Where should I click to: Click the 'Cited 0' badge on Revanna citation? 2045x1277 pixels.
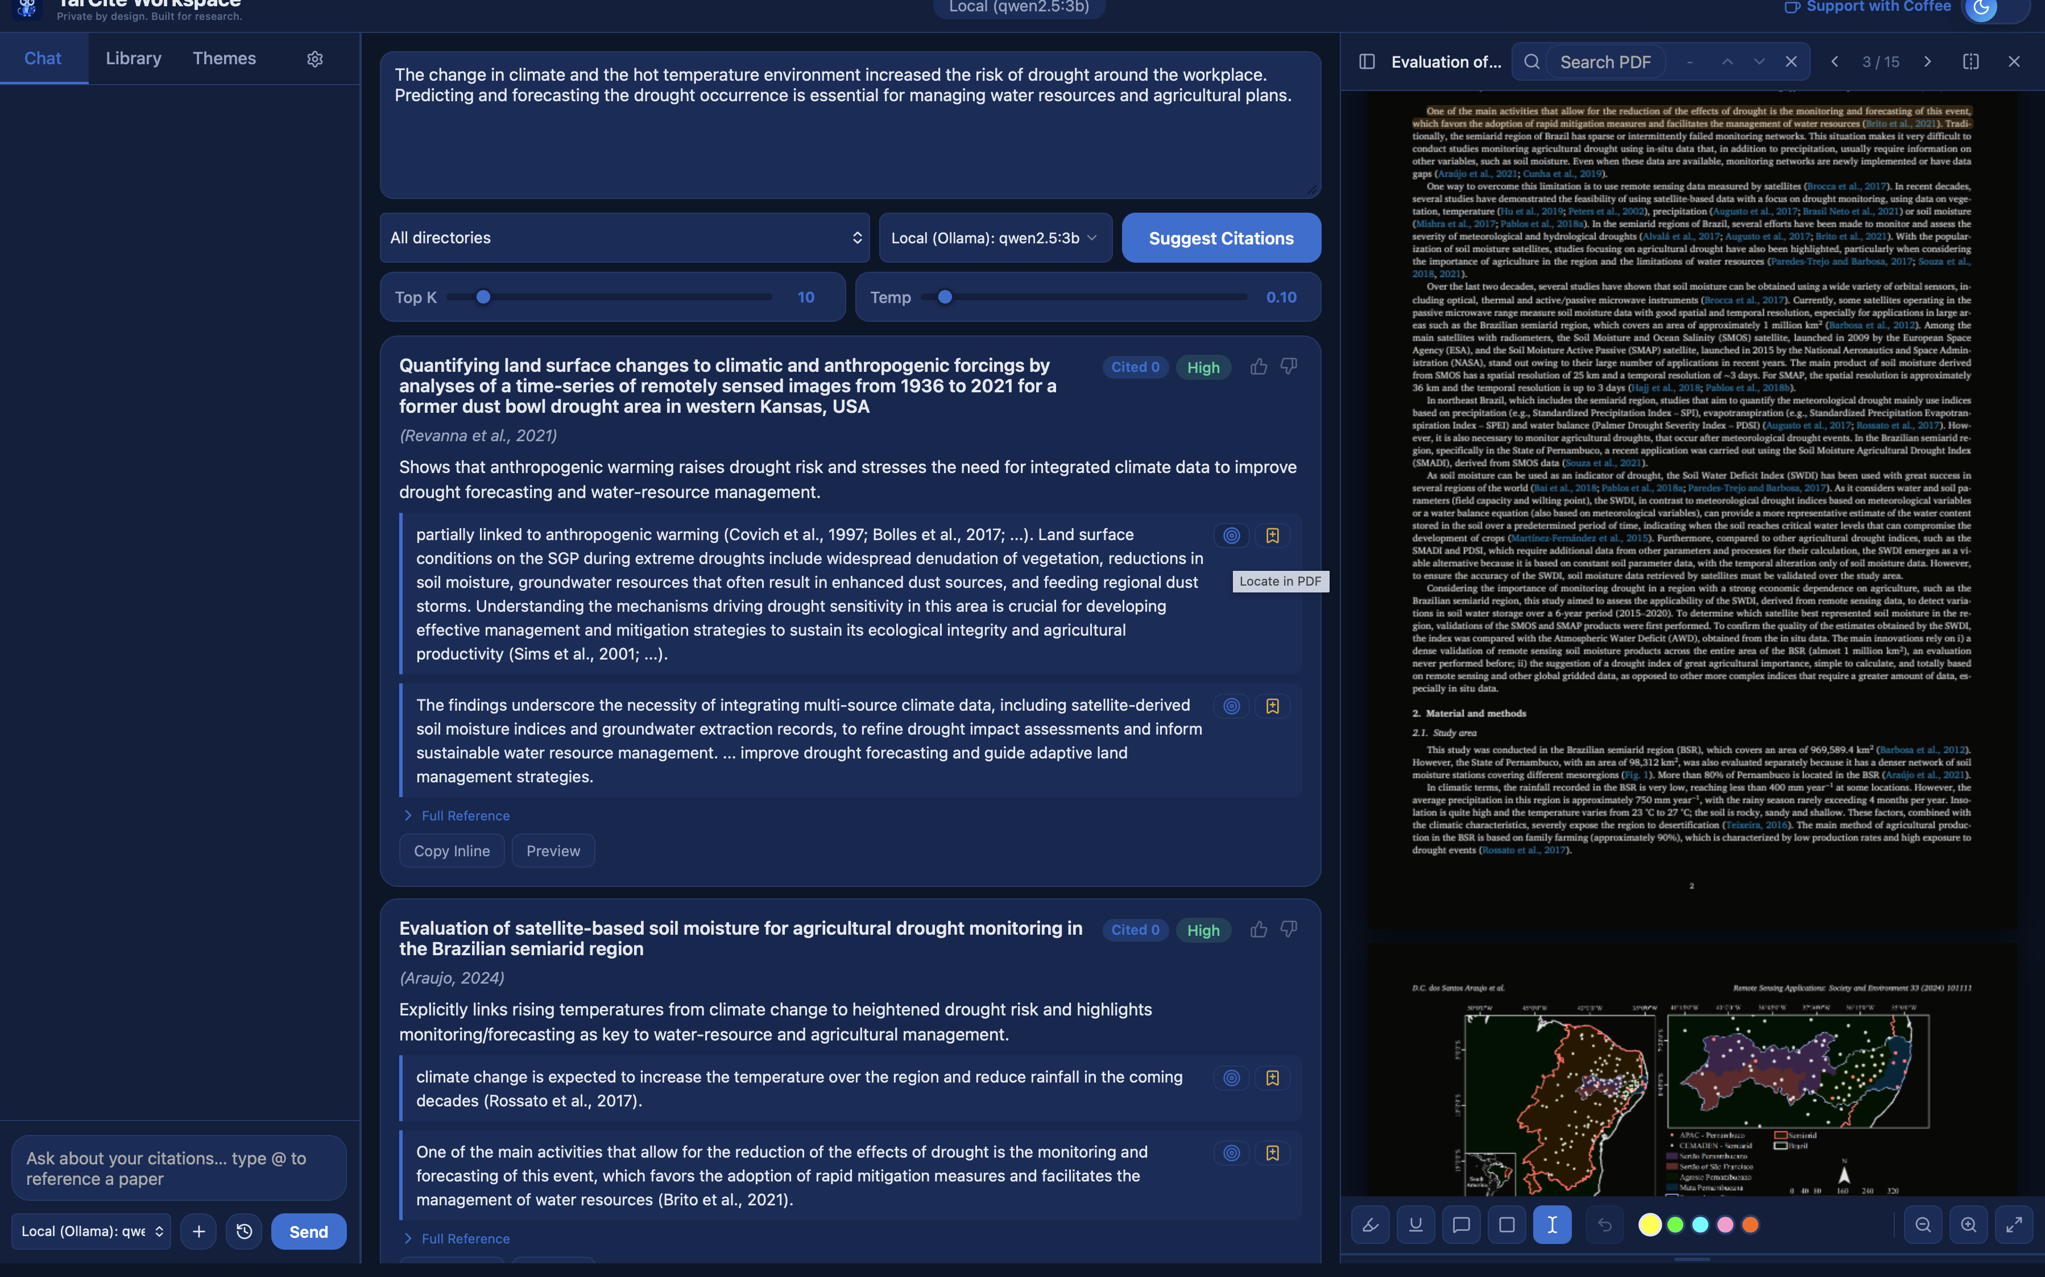[x=1135, y=367]
